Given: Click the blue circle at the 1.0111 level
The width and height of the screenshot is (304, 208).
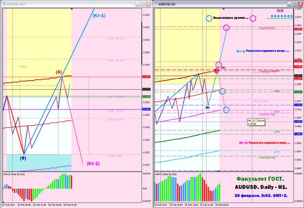Looking at the screenshot, I should coord(226,110).
